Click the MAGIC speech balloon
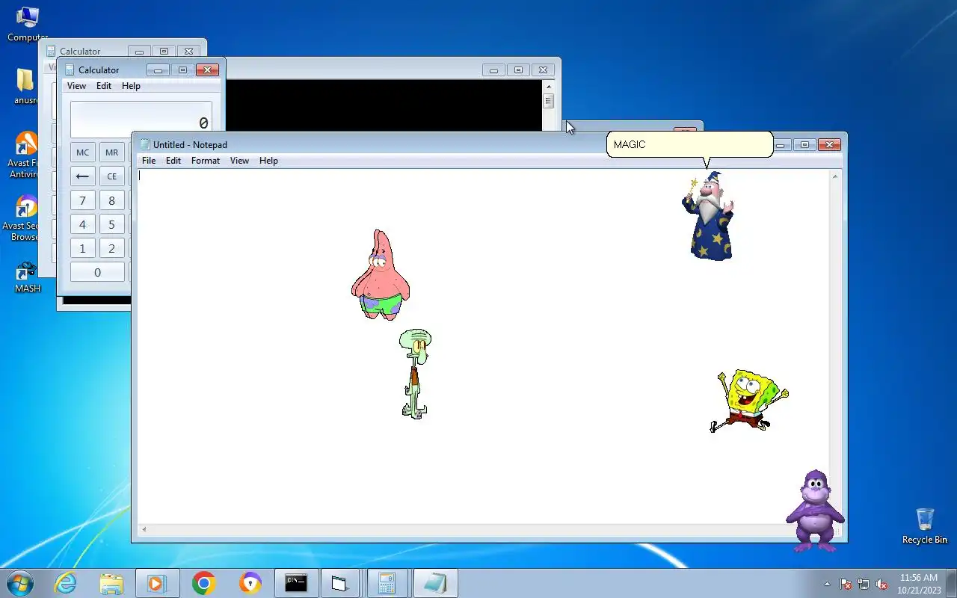957x598 pixels. pos(689,145)
